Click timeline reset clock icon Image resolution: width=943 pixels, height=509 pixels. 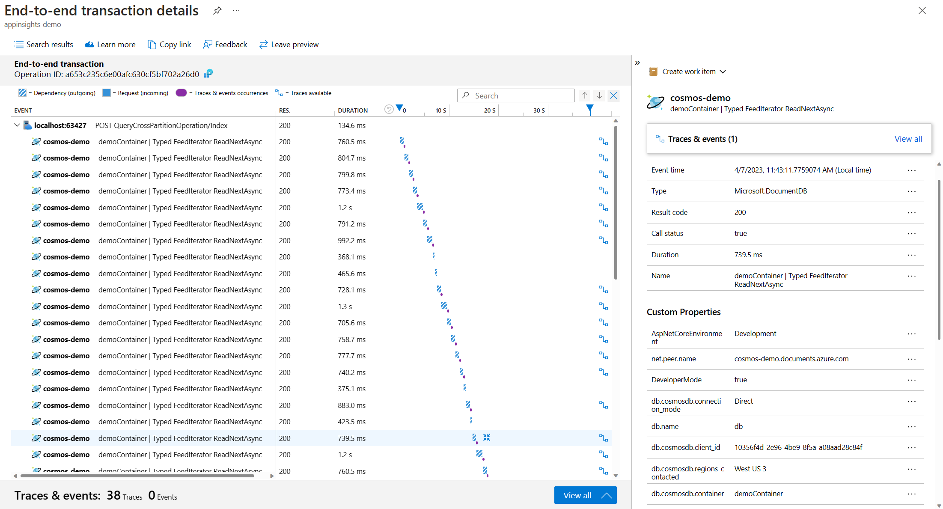point(389,110)
